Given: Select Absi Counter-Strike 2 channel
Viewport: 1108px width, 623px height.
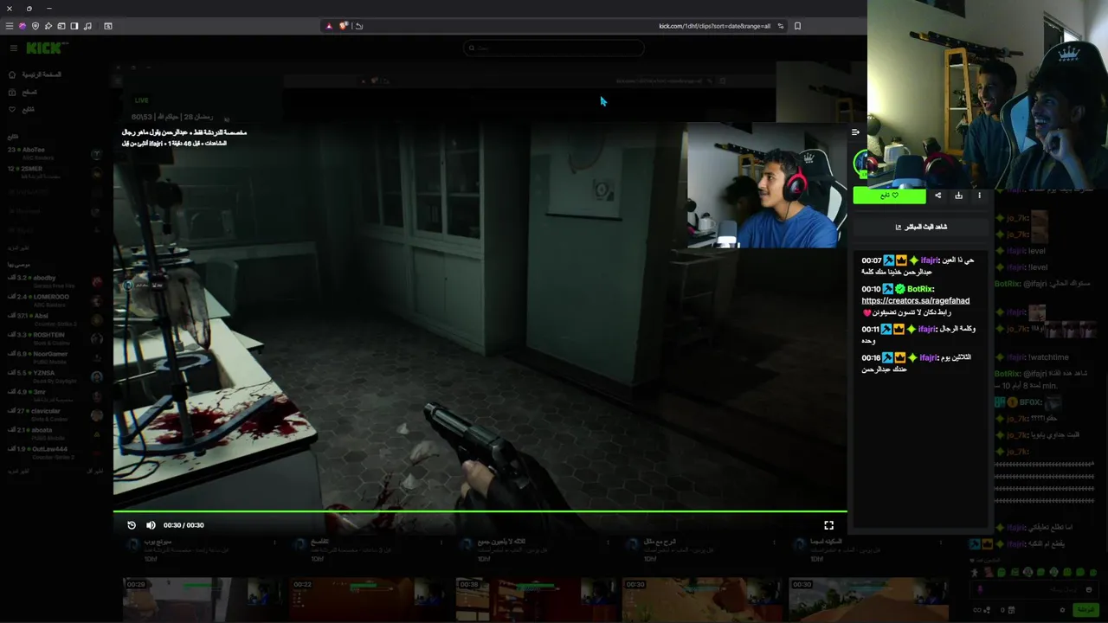Looking at the screenshot, I should coord(54,319).
